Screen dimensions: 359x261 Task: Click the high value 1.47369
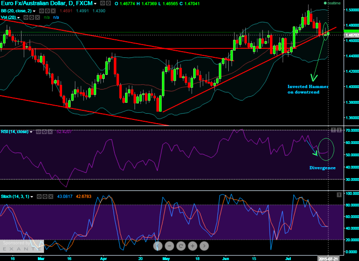pyautogui.click(x=149, y=4)
